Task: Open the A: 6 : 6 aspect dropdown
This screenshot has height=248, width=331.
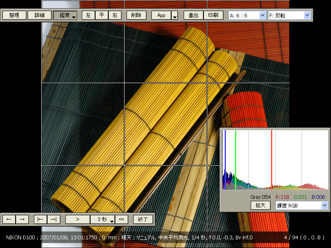Action: click(x=247, y=15)
